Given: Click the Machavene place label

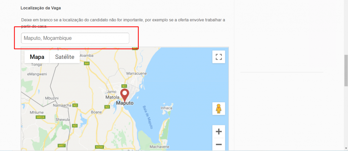Looking at the screenshot, I should point(159,147).
